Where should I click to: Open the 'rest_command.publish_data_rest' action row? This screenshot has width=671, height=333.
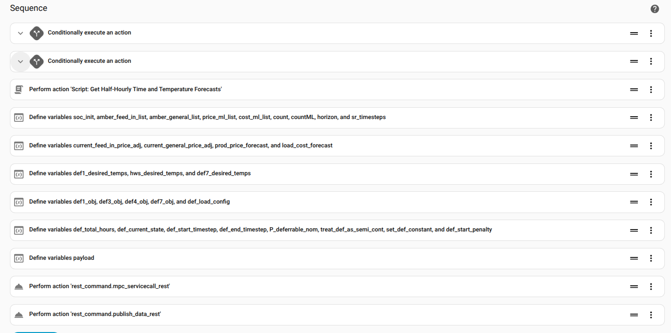pos(95,314)
